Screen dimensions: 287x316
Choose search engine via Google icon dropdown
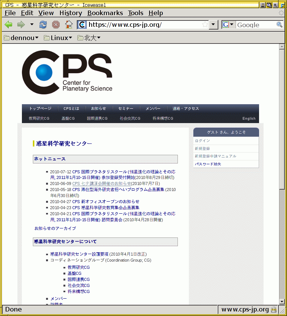click(228, 25)
